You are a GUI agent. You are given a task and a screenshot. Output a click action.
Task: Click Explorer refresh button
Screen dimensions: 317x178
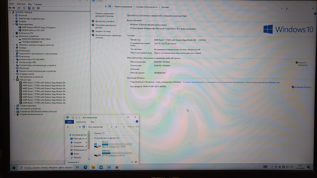[116, 127]
